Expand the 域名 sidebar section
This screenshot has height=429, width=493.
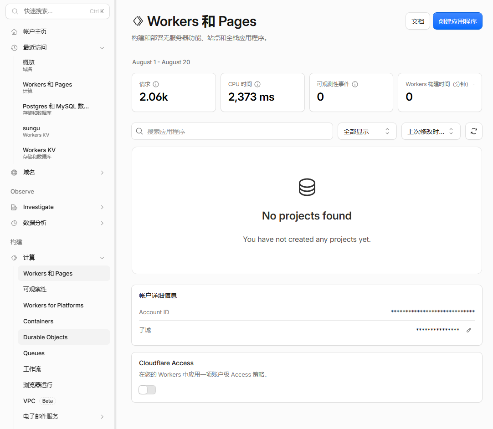pos(102,173)
